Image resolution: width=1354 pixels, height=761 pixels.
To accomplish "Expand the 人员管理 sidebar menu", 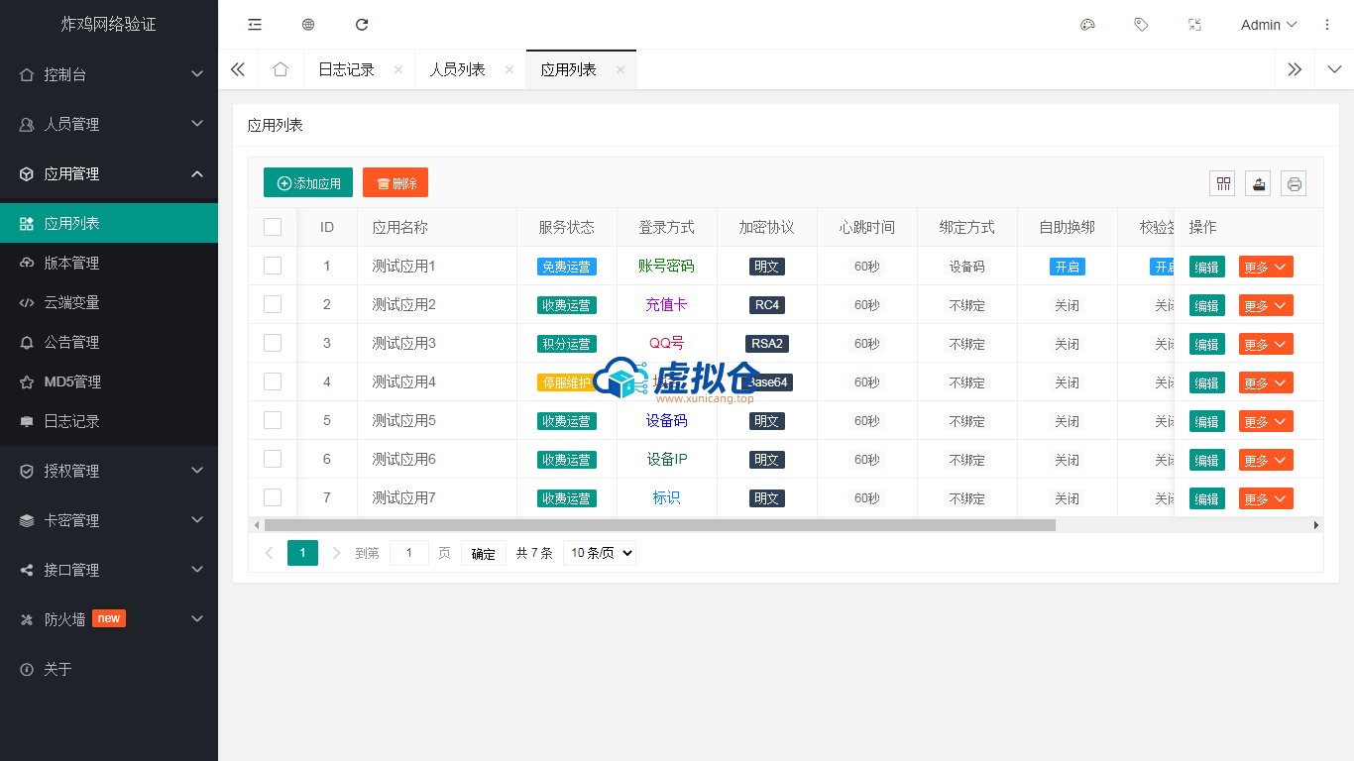I will point(109,124).
